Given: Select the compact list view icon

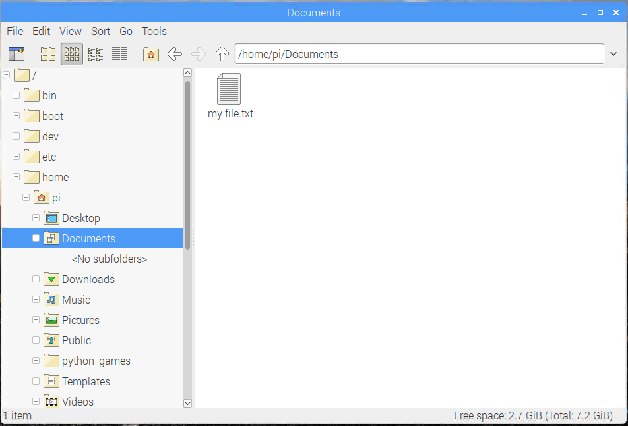Looking at the screenshot, I should point(95,53).
